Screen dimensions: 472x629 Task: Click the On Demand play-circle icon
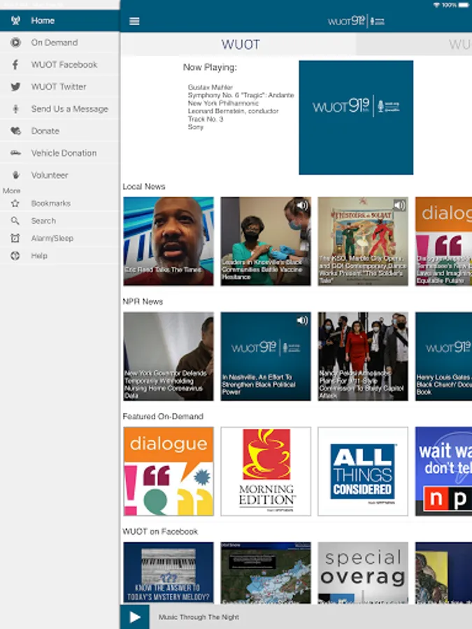click(x=15, y=43)
